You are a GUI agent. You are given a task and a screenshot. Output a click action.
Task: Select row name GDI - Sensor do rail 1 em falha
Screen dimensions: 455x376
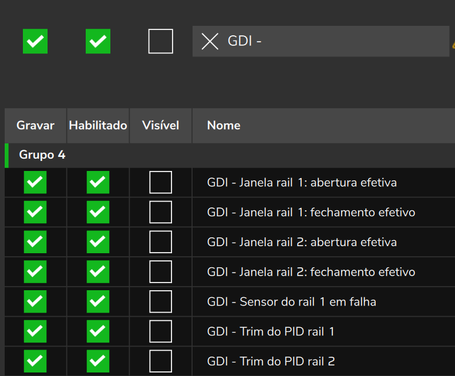pyautogui.click(x=292, y=302)
